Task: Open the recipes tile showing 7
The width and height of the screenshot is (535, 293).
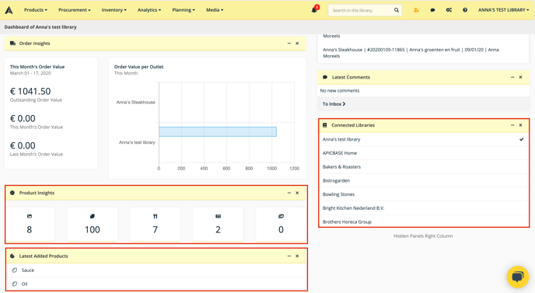Action: click(156, 224)
